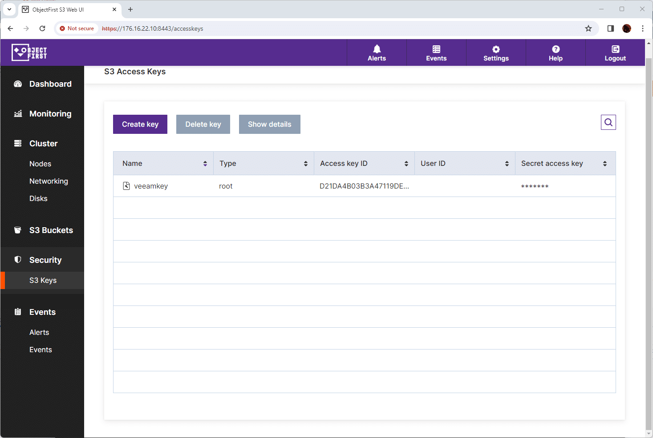
Task: Click the scrollbar up arrow
Action: pos(649,43)
